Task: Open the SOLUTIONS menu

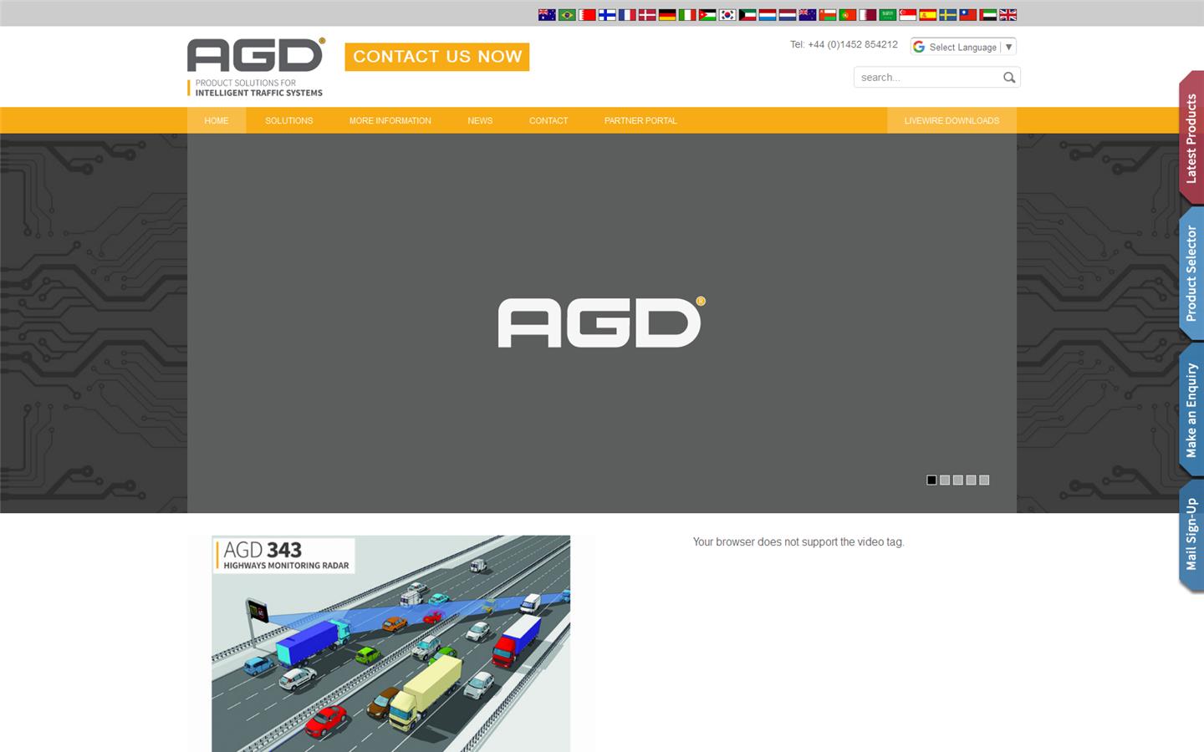Action: tap(288, 120)
